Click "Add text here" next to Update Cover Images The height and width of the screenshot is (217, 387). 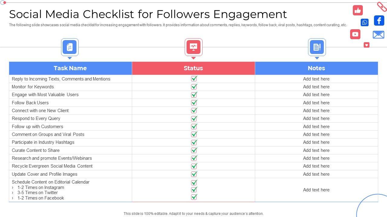tap(316, 174)
